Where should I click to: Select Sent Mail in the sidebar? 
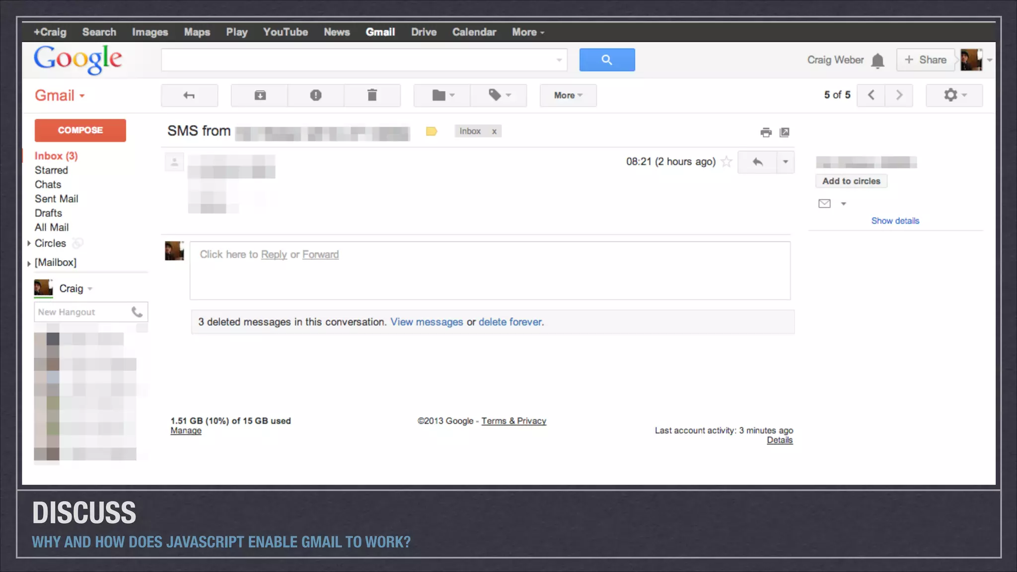pyautogui.click(x=56, y=199)
